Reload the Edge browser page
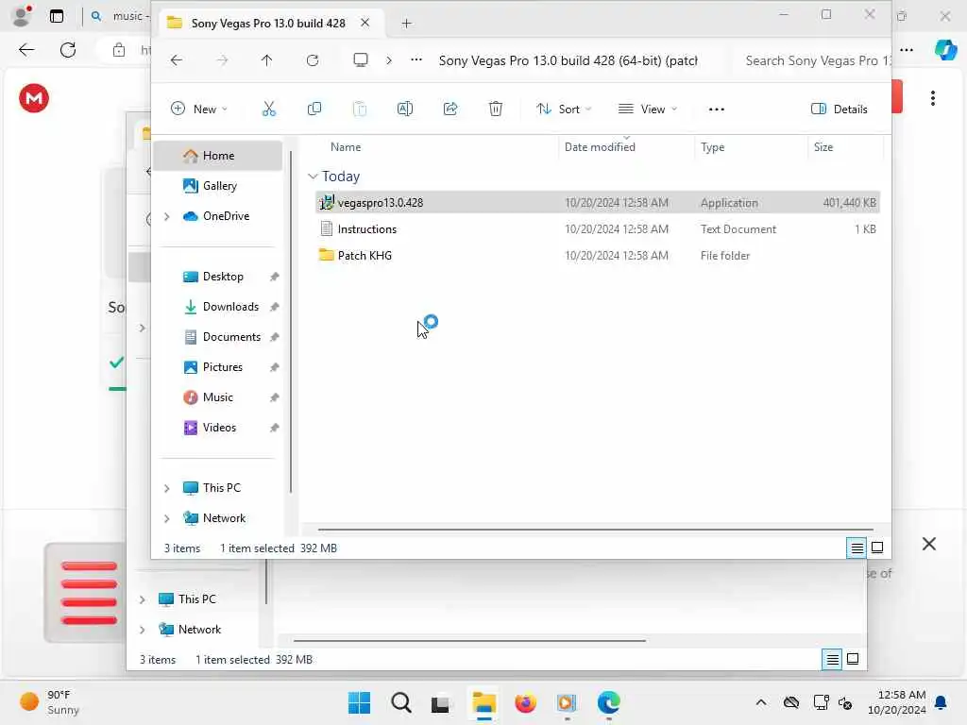967x725 pixels. click(x=68, y=50)
